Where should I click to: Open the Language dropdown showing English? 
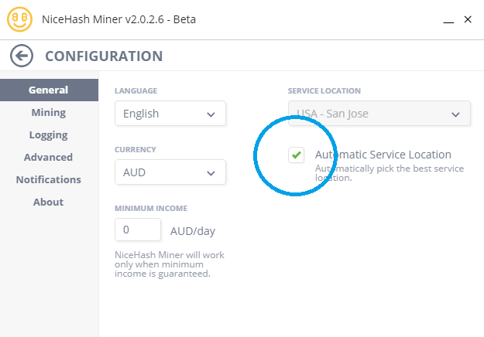point(170,114)
